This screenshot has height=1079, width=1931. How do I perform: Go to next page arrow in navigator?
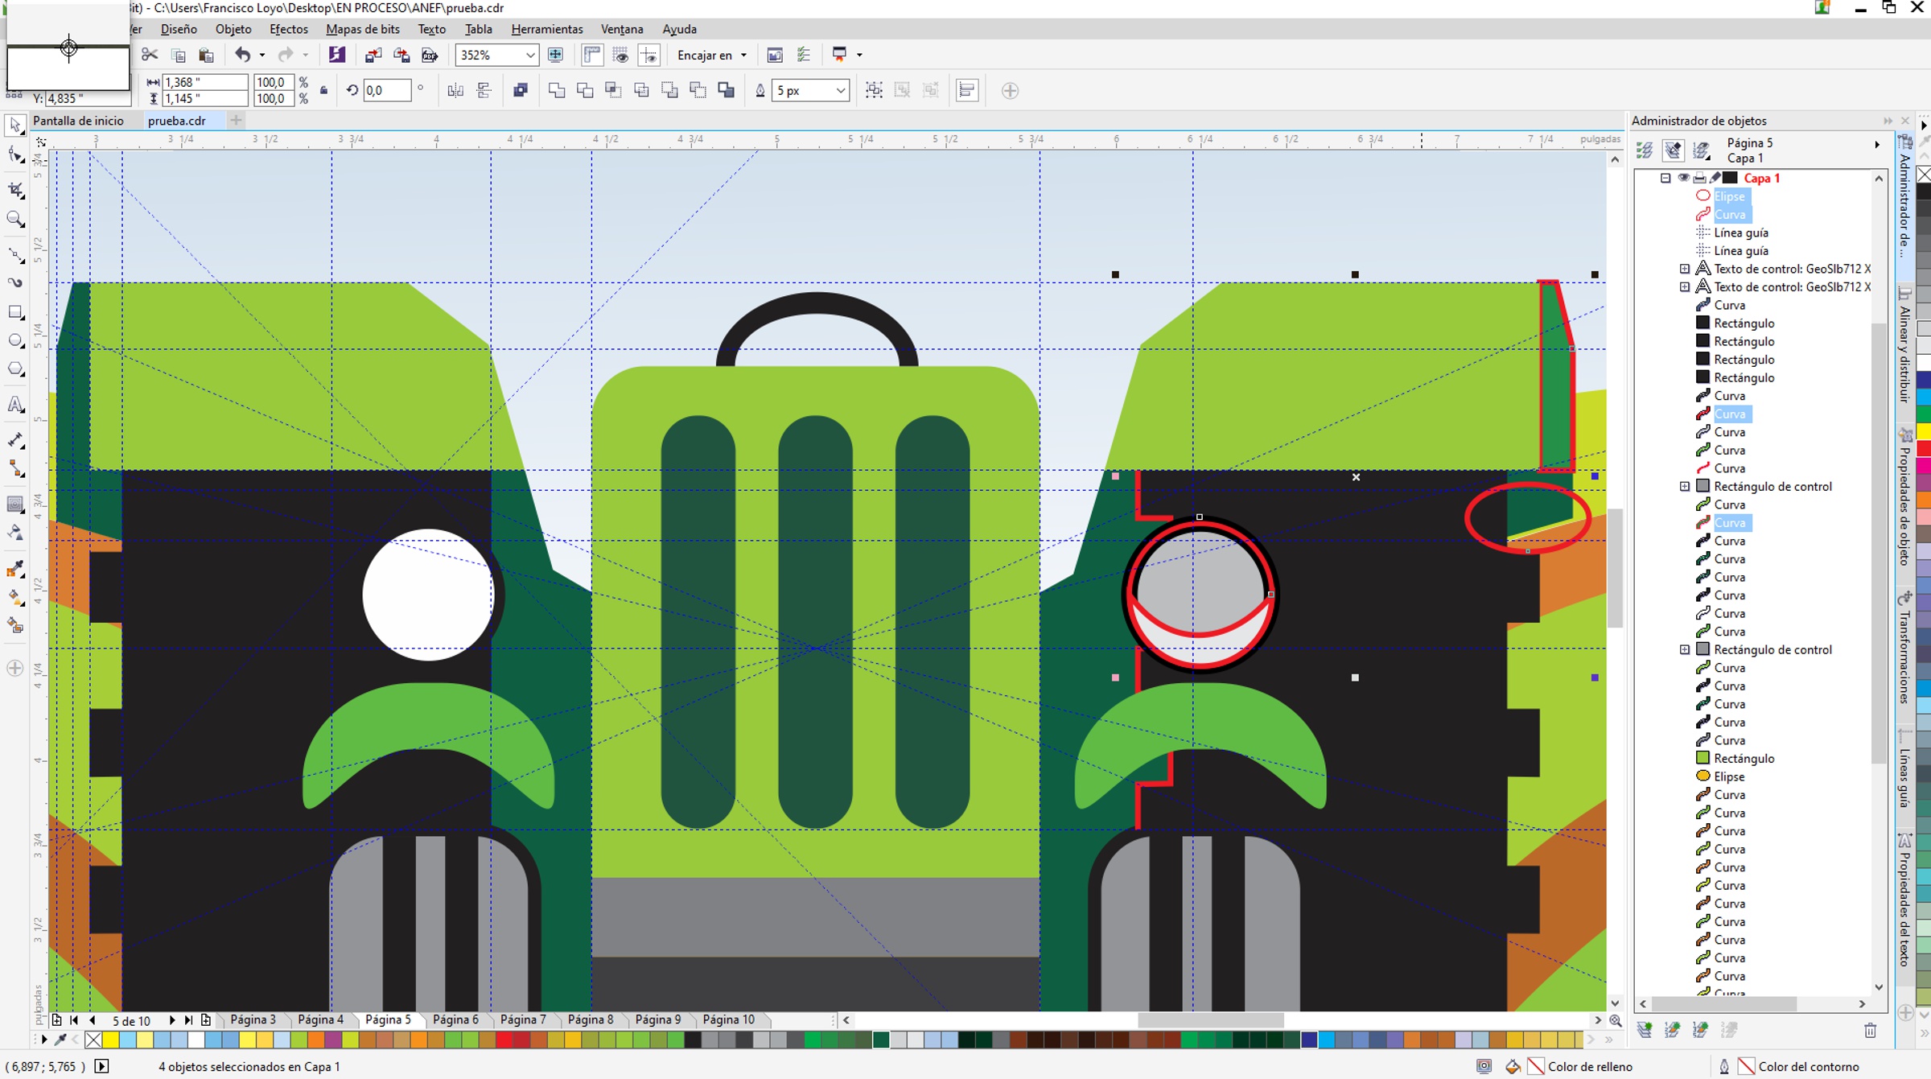click(171, 1019)
